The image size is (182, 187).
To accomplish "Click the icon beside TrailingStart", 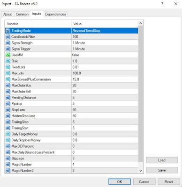I will [x=8, y=128].
